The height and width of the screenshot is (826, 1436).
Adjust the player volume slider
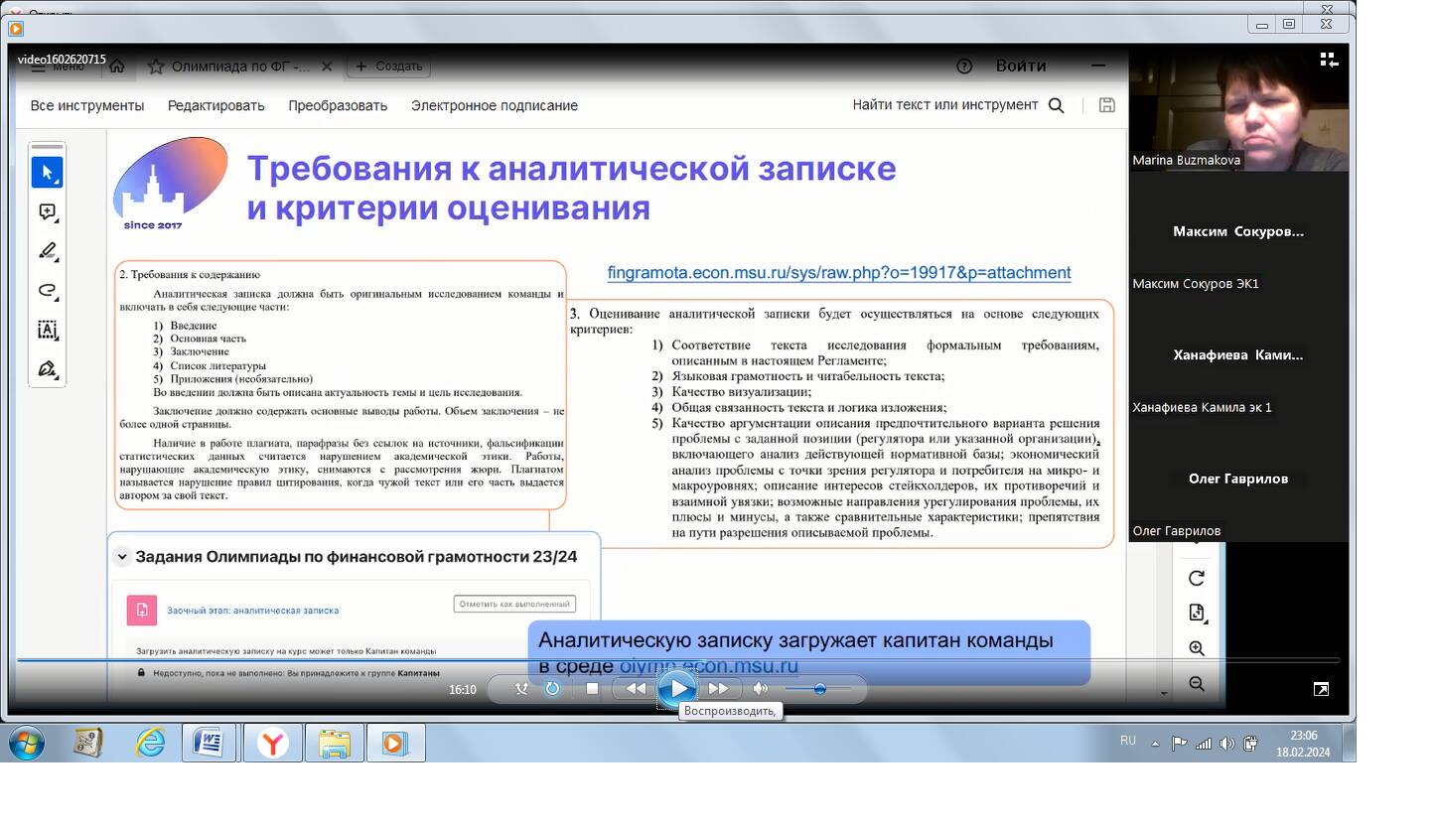coord(818,688)
